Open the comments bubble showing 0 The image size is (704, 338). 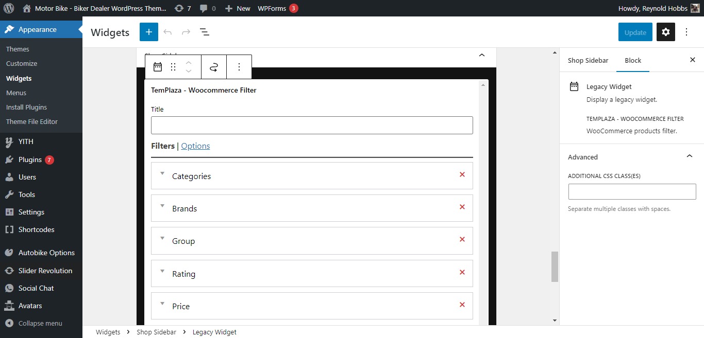[x=208, y=8]
